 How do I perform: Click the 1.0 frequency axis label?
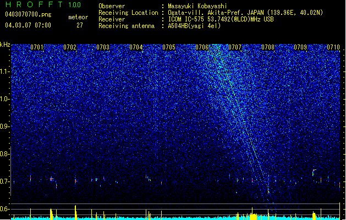[4, 100]
